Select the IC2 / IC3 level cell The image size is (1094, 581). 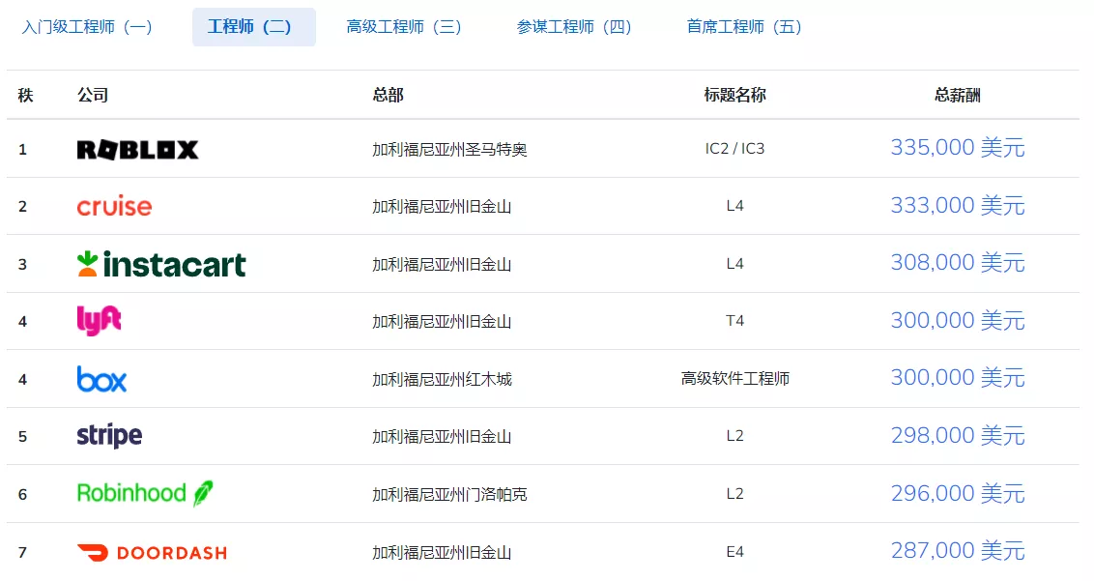pos(734,149)
